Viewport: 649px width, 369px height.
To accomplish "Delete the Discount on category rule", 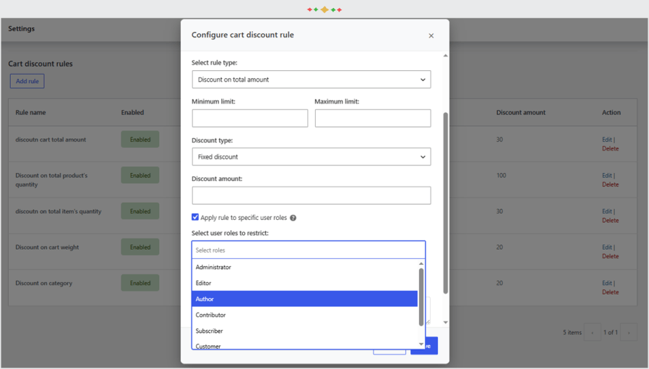I will point(611,292).
